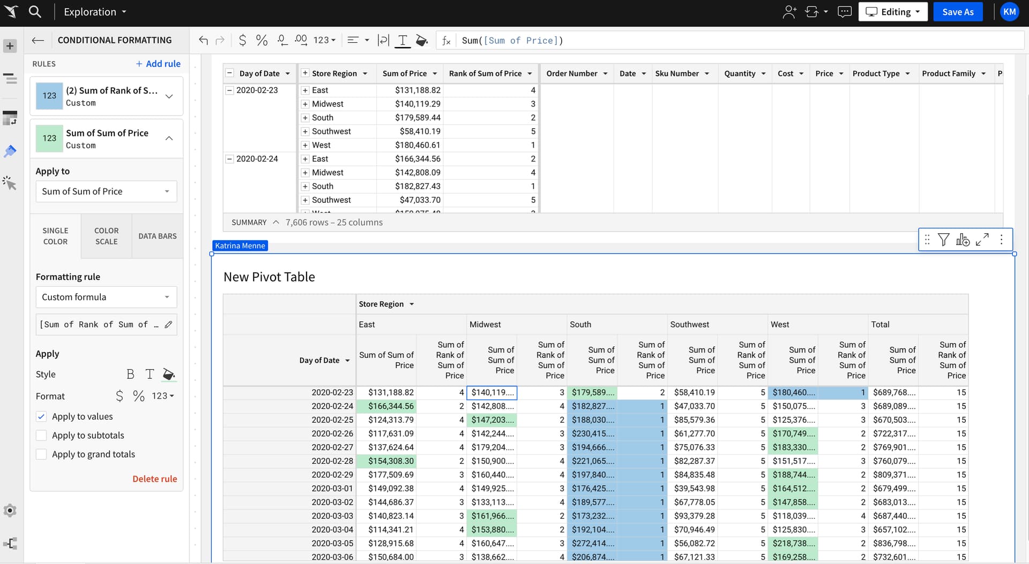Click the fill color bucket in toolbar

(x=422, y=40)
